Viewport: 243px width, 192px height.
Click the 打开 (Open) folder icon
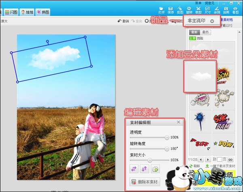coord(161,10)
